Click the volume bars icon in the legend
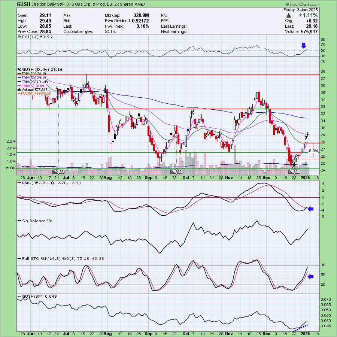 pyautogui.click(x=19, y=89)
